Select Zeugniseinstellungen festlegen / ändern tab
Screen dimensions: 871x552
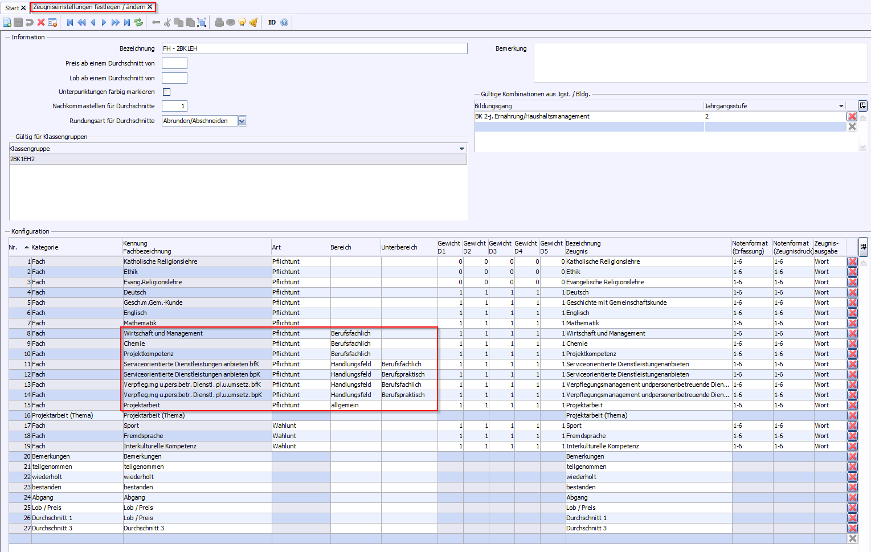[x=89, y=7]
